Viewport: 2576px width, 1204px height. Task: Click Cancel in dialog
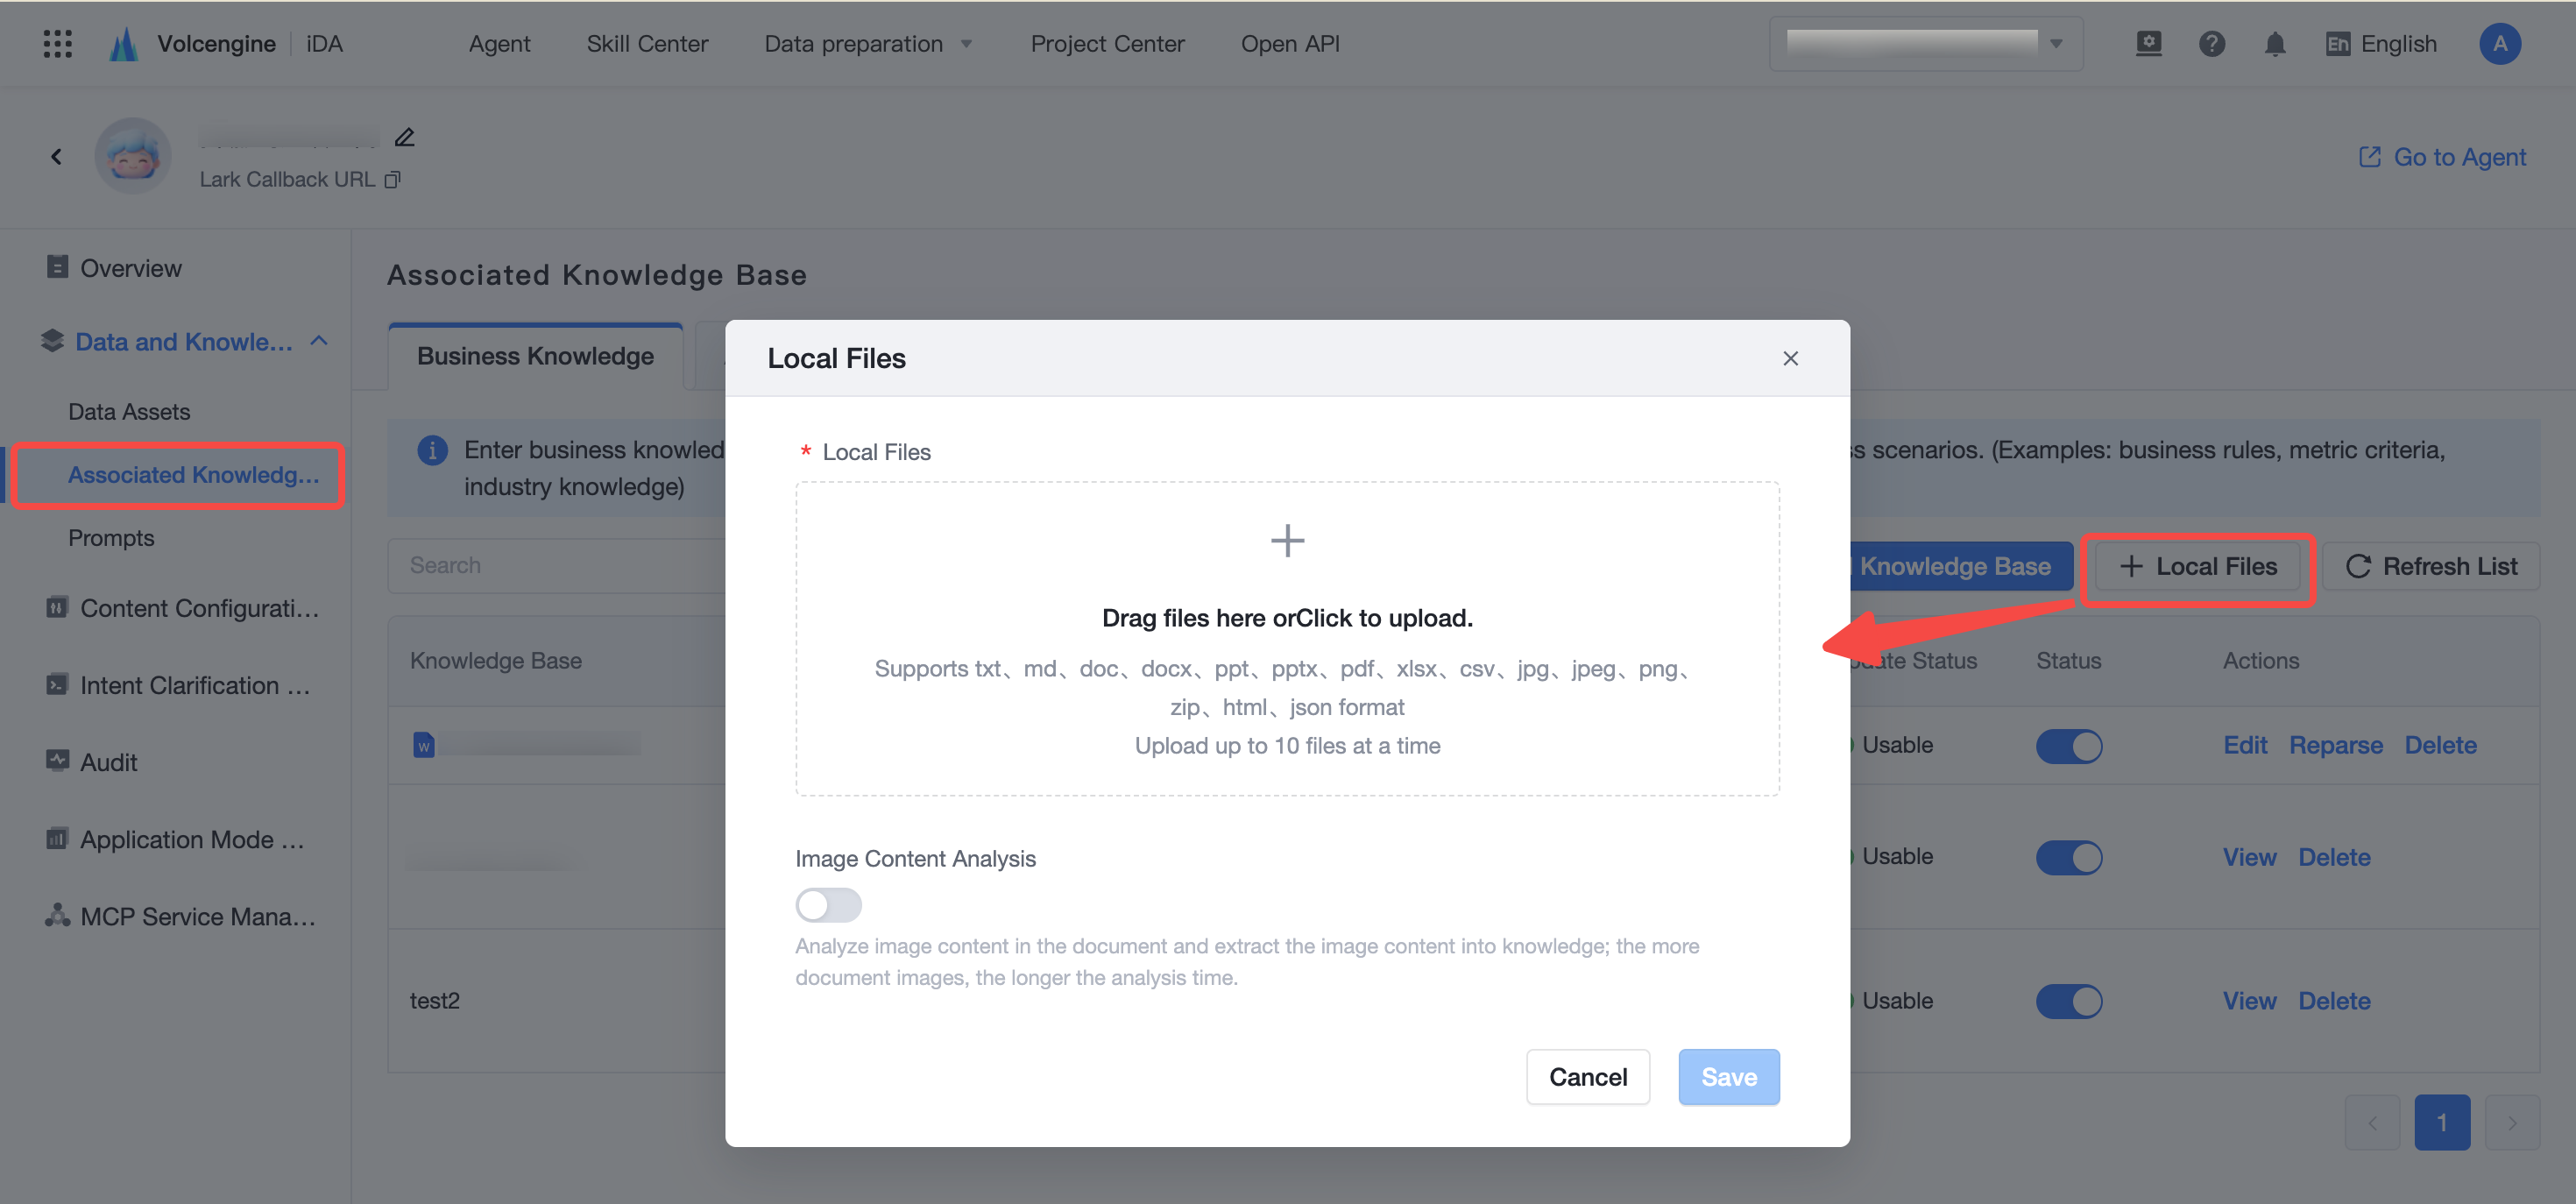1587,1077
